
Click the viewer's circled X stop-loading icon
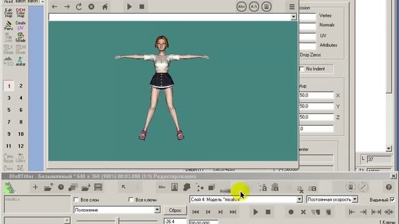point(92,7)
